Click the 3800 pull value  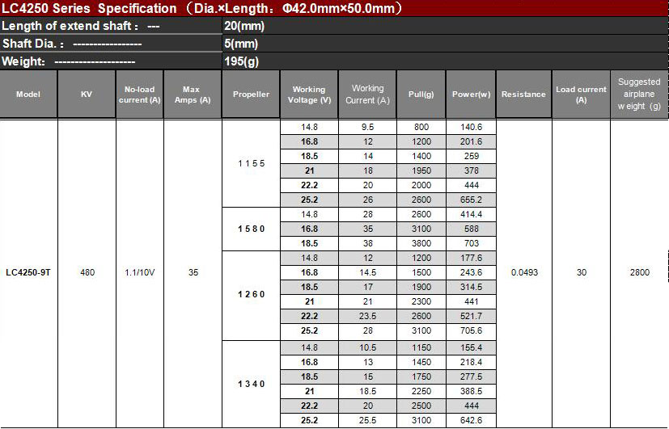[421, 243]
